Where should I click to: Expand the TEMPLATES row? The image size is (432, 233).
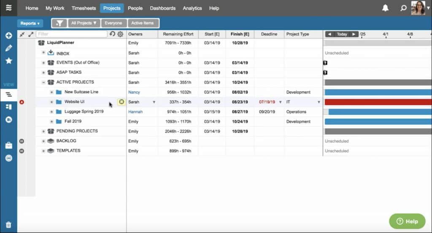click(43, 151)
